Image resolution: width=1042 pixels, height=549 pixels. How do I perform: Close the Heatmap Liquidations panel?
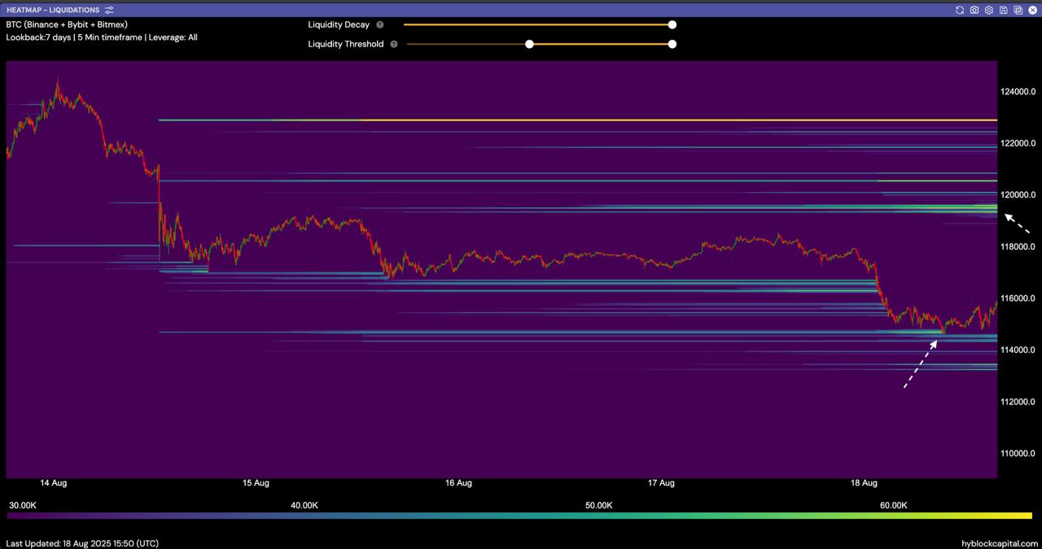pos(1032,10)
